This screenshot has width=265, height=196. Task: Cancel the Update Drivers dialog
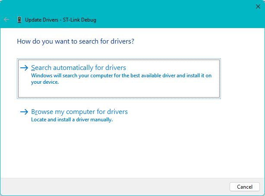pos(245,187)
